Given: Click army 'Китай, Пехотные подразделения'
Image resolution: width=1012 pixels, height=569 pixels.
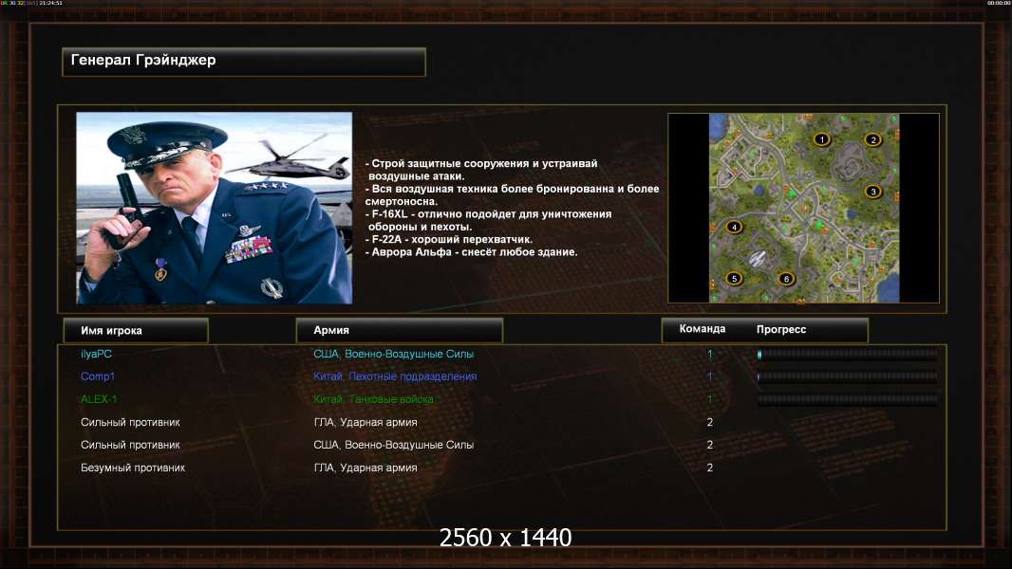Looking at the screenshot, I should tap(395, 376).
